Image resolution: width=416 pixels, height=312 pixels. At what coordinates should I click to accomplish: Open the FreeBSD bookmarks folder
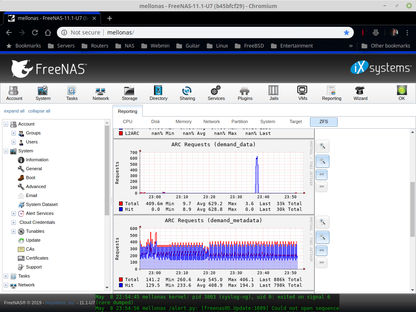(x=249, y=46)
